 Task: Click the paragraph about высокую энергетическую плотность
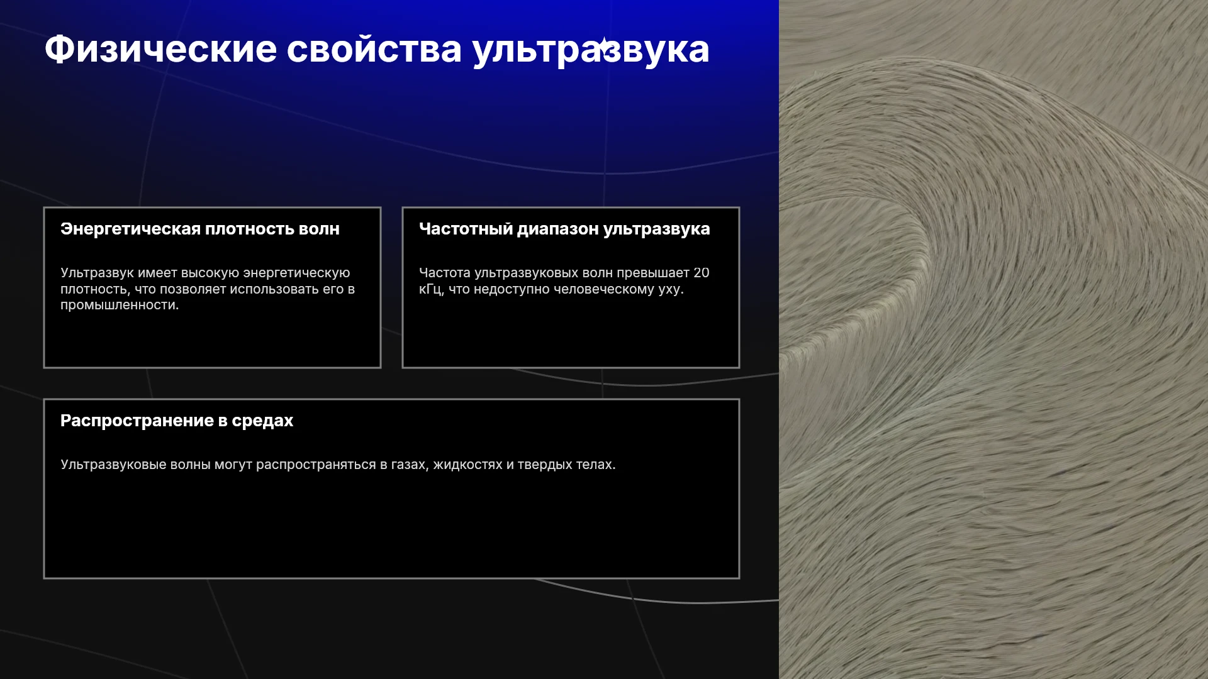208,289
